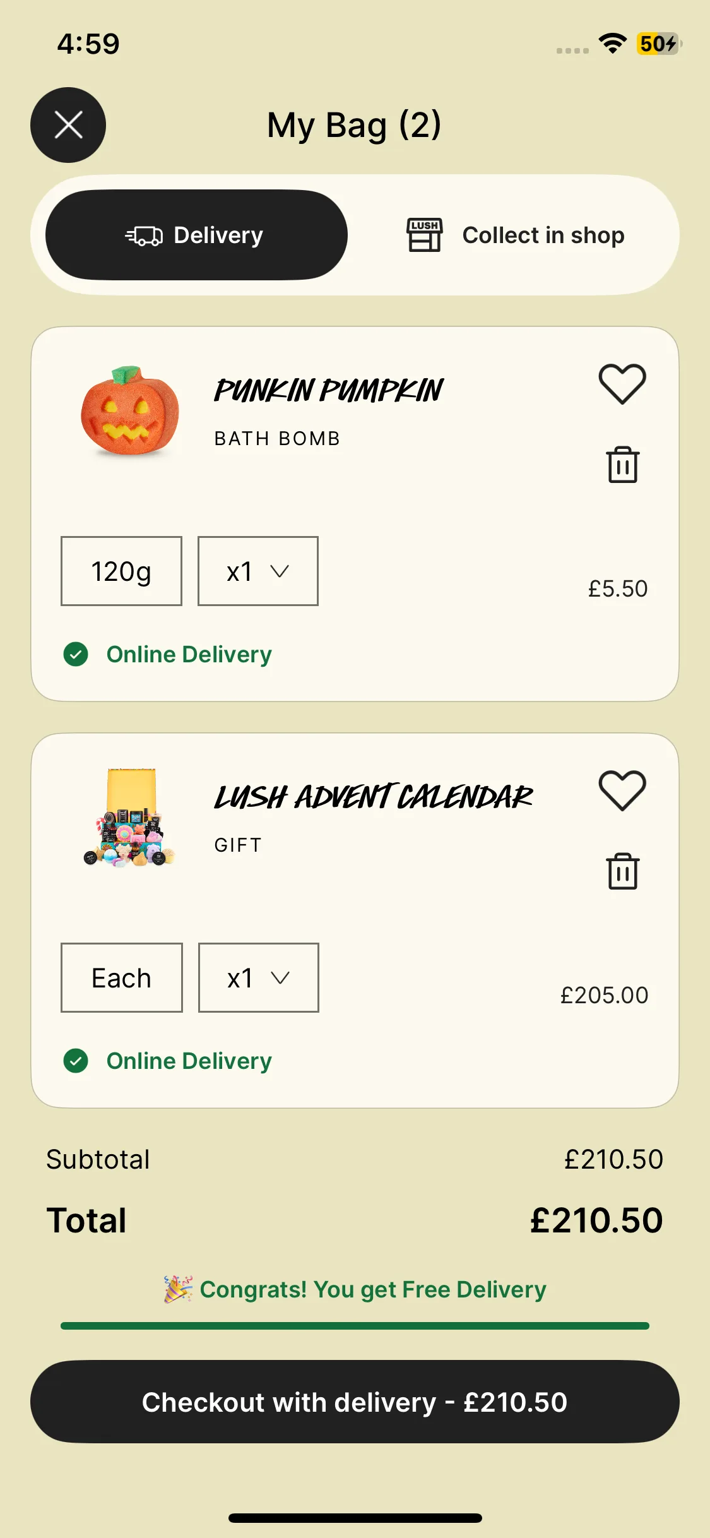The image size is (710, 1538).
Task: Switch to Collect in shop
Action: 514,235
